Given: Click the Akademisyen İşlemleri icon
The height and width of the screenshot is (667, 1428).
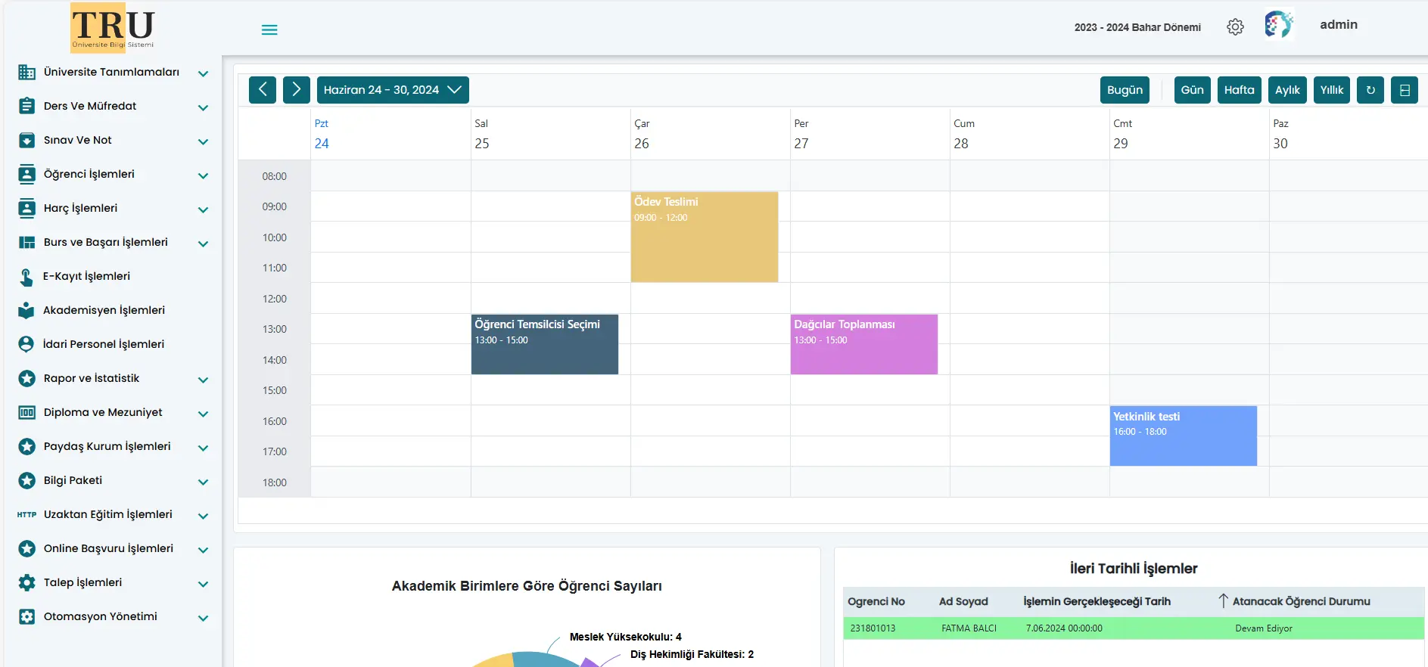Looking at the screenshot, I should [x=26, y=310].
